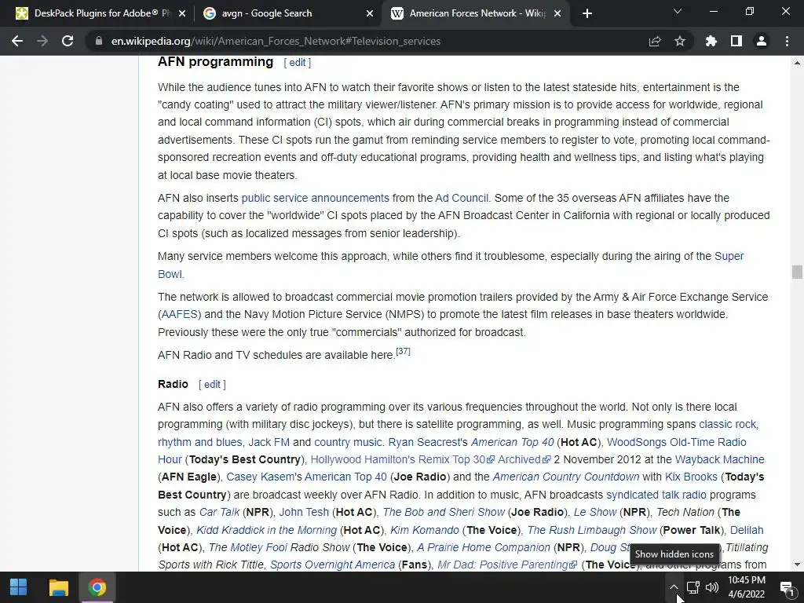Image resolution: width=804 pixels, height=603 pixels.
Task: Open the notification center icon
Action: 786,587
